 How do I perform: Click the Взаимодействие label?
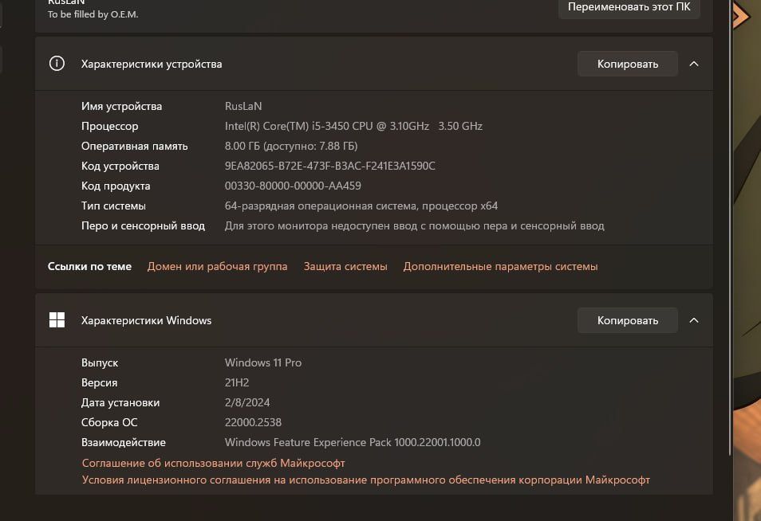124,442
